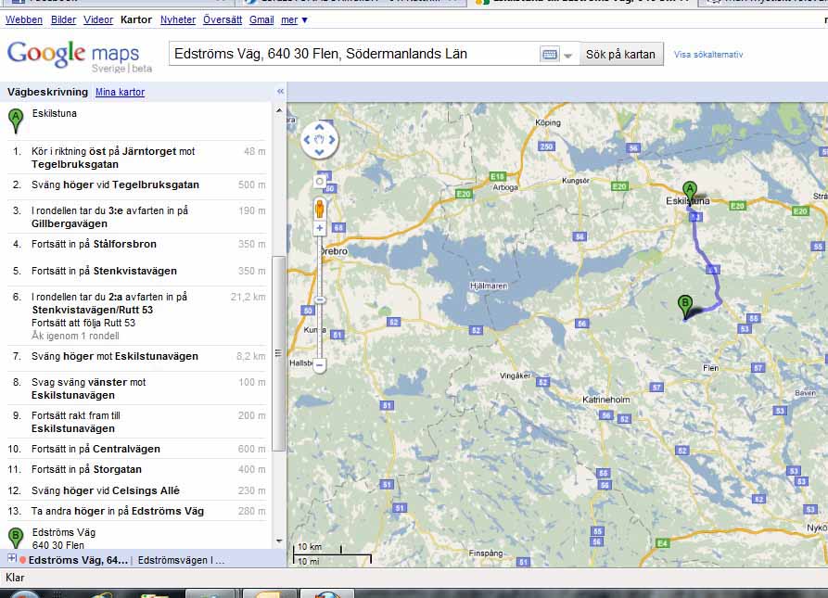Pan map right with arrow

coord(332,140)
